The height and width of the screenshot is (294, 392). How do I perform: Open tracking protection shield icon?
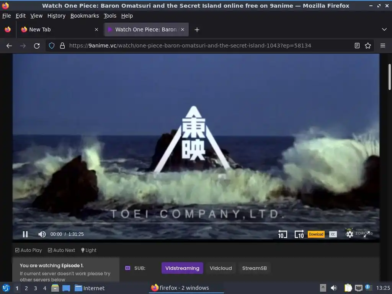pos(52,46)
